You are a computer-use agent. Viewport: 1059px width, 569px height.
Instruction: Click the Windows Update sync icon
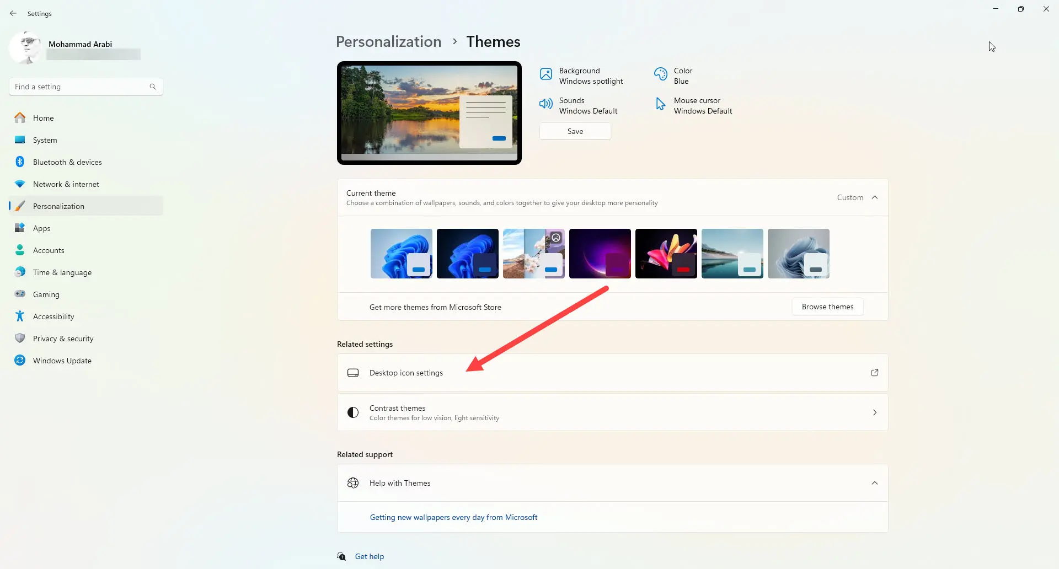click(x=20, y=360)
